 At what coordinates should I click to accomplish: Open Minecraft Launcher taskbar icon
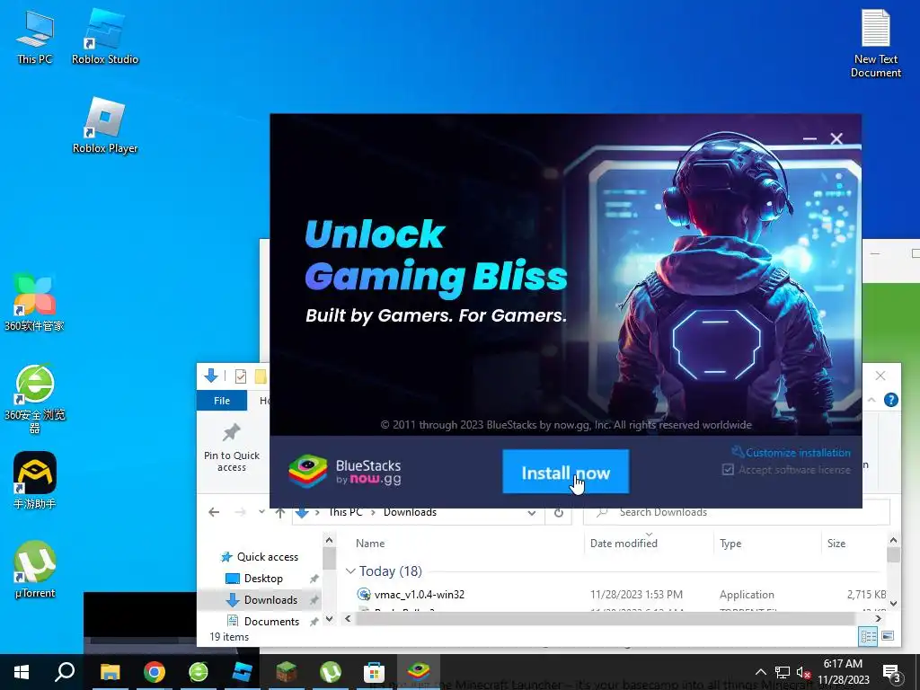pyautogui.click(x=287, y=672)
